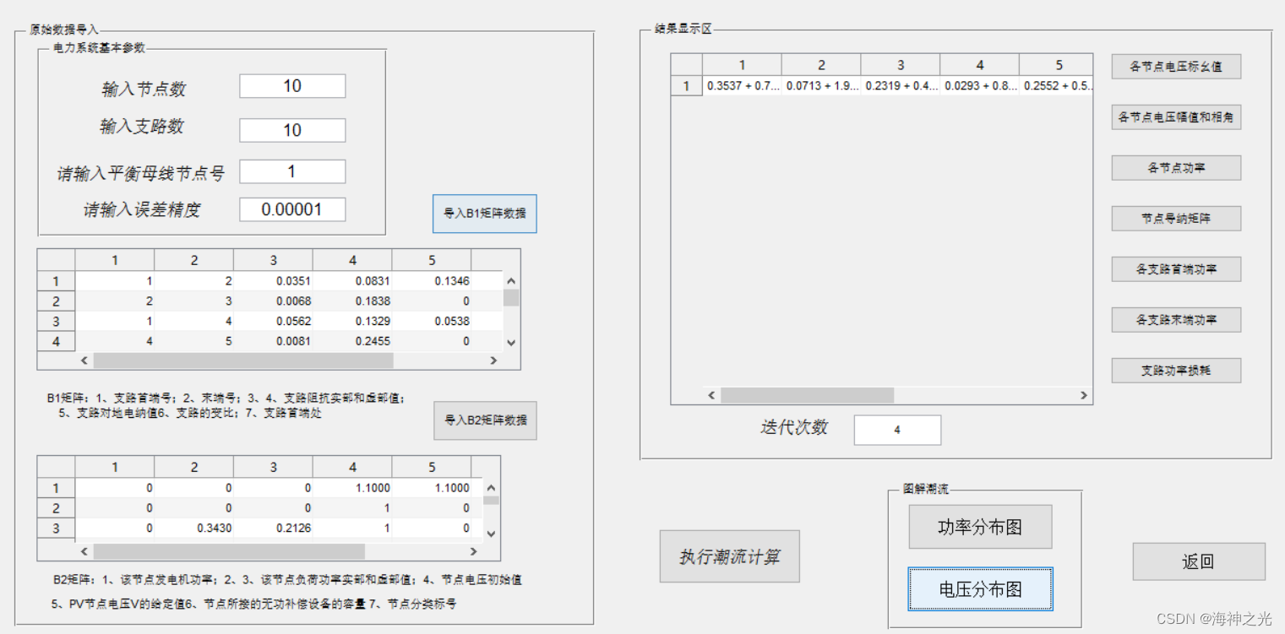Click B1 table horizontal scrollbar thumb

[243, 360]
